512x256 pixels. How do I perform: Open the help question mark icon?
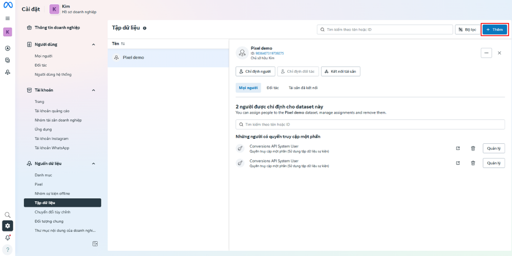click(x=8, y=250)
